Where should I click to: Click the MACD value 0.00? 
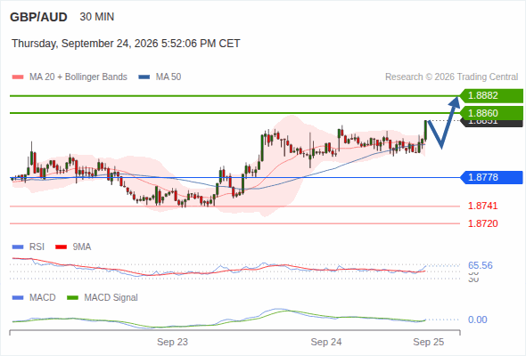coord(477,320)
